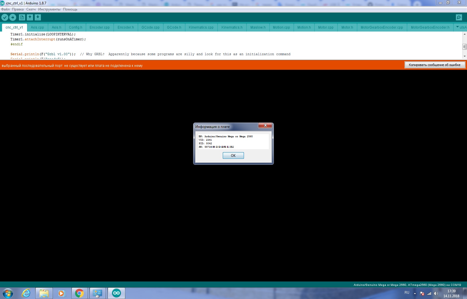Save the sketch with the down-arrow icon
This screenshot has width=467, height=299.
(38, 18)
